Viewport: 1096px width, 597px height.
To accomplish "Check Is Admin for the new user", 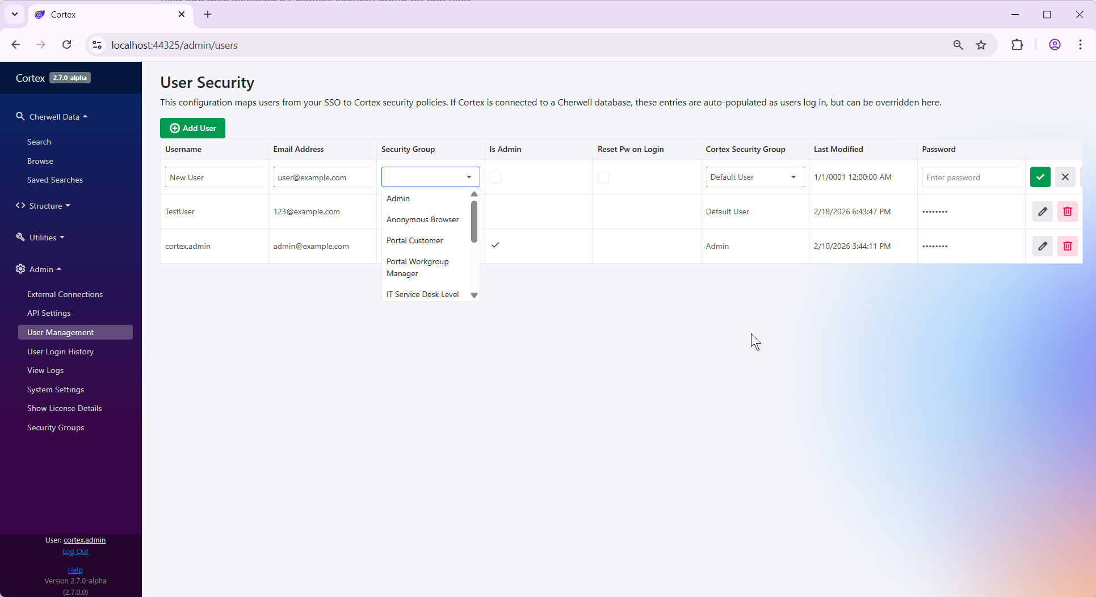I will (495, 177).
